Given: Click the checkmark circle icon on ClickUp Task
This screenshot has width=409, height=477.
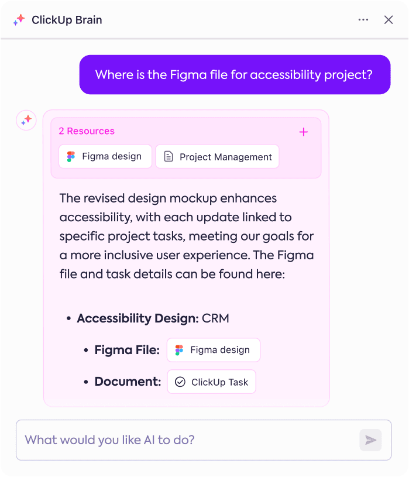Looking at the screenshot, I should point(180,382).
